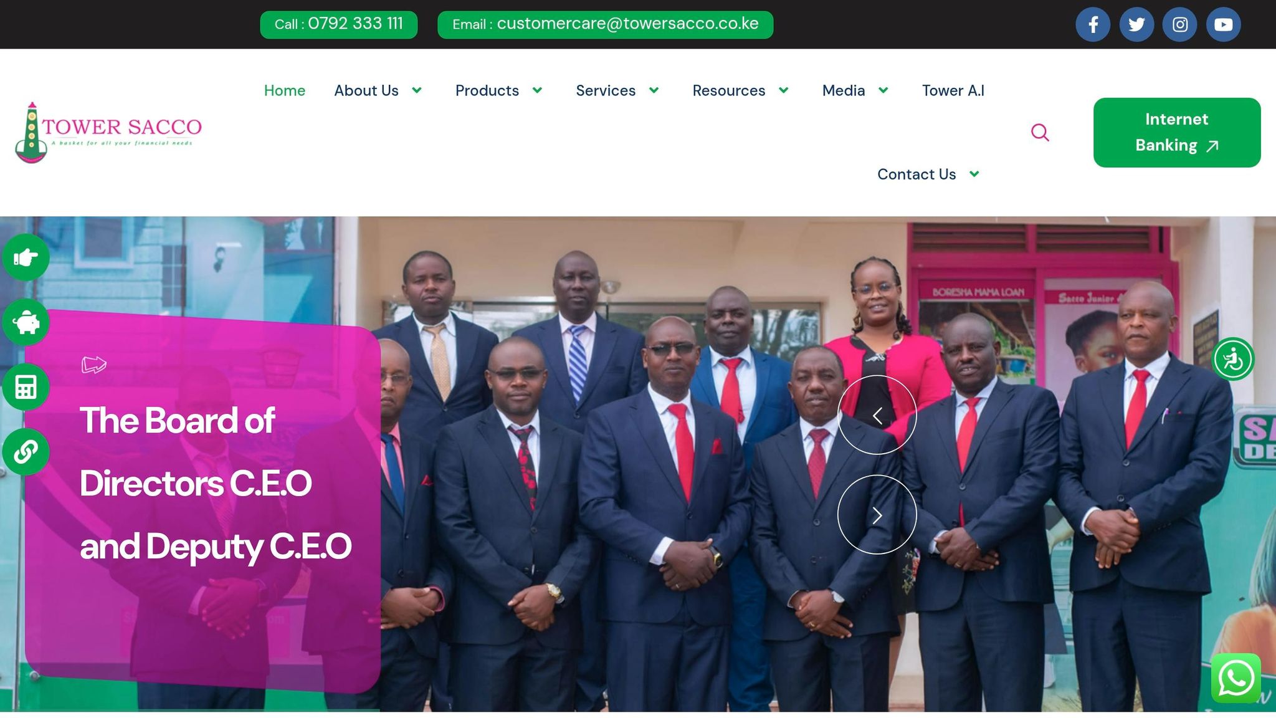Open the Instagram social icon
The width and height of the screenshot is (1276, 718).
[1179, 24]
